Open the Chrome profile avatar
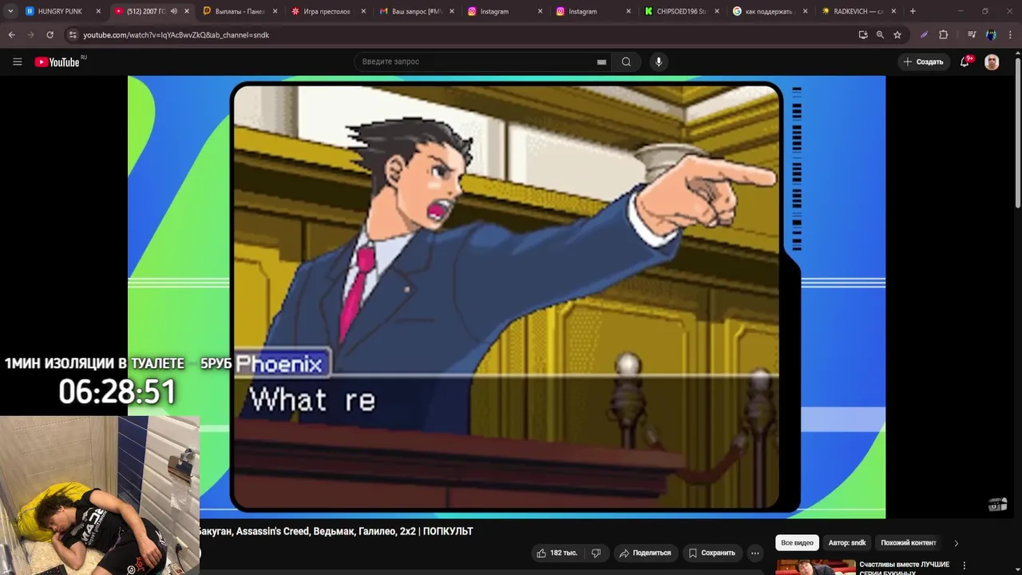The image size is (1022, 575). tap(991, 35)
